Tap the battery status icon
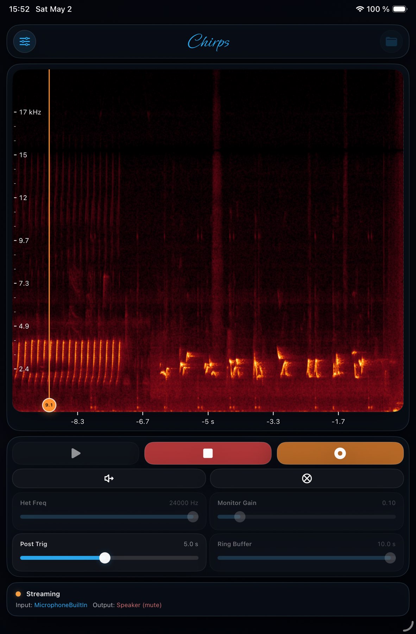Image resolution: width=416 pixels, height=634 pixels. click(x=400, y=9)
